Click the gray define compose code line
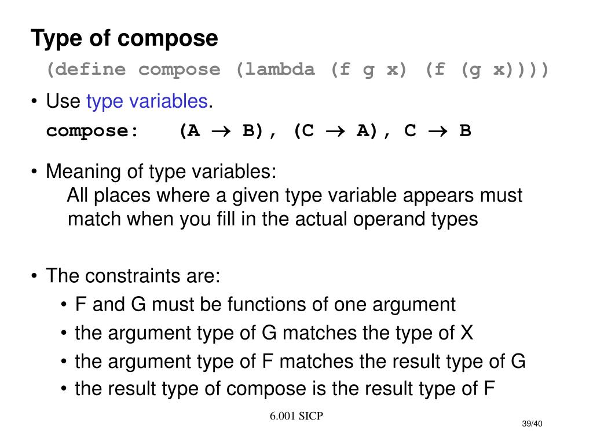This screenshot has height=445, width=593. [x=297, y=70]
